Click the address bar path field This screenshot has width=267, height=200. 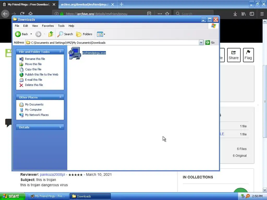(112, 43)
